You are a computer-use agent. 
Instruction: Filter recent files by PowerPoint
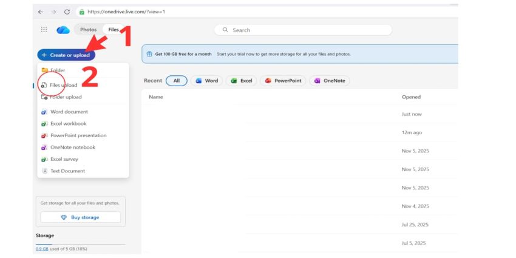[283, 81]
